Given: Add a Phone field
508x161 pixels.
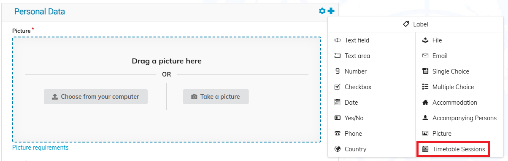Looking at the screenshot, I should coord(372,134).
